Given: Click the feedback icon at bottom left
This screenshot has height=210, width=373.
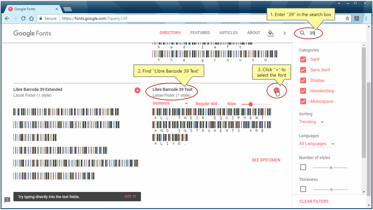Looking at the screenshot, I should coord(7,200).
